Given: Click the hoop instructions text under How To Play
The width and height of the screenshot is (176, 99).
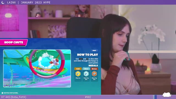Looking at the screenshot, I should (x=86, y=61).
